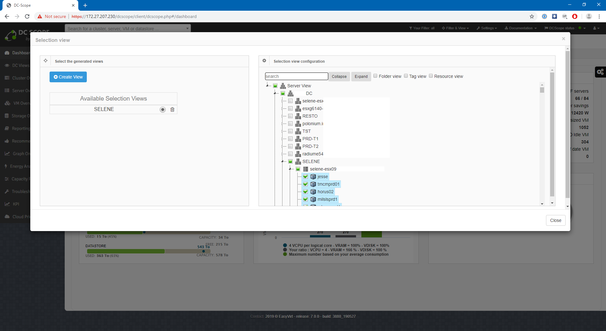
Task: Click the gear icon in Selection view configuration
Action: coord(264,61)
